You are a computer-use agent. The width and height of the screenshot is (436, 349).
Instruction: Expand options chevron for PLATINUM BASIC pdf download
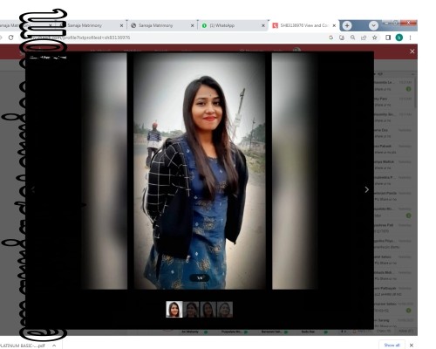(54, 346)
